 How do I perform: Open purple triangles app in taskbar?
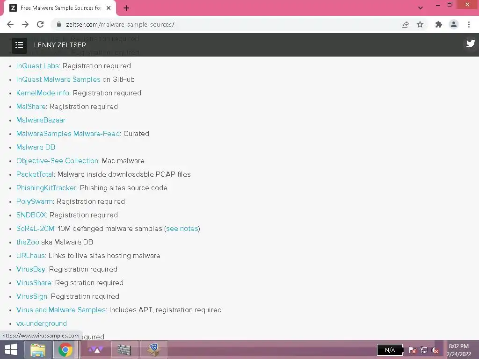click(x=96, y=350)
